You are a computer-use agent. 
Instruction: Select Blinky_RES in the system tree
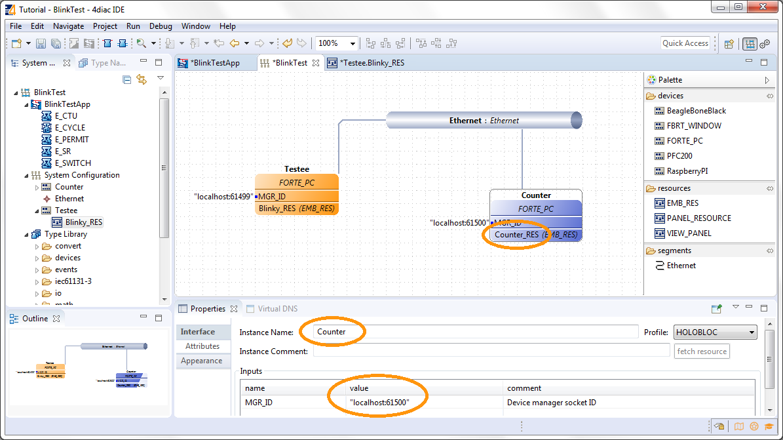pyautogui.click(x=83, y=222)
